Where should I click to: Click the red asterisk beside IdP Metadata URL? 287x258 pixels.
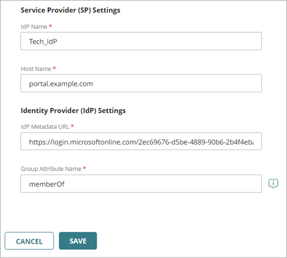[x=73, y=126]
